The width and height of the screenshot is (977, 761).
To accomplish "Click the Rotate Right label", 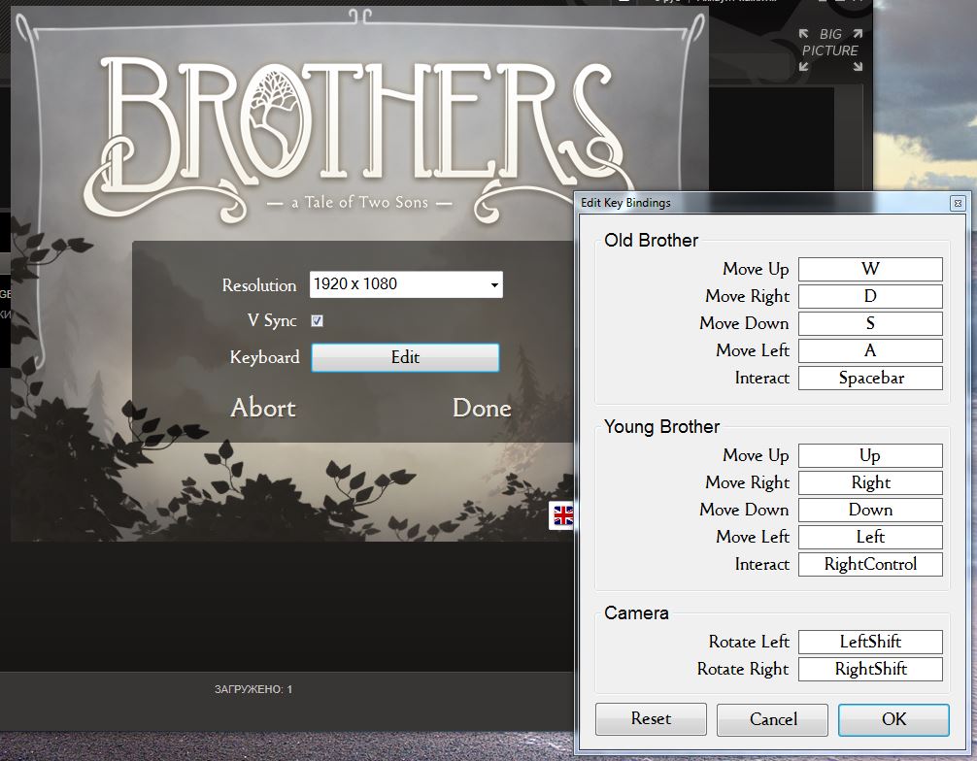I will 743,669.
